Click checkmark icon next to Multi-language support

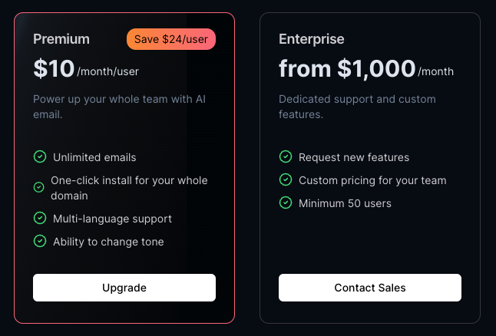40,218
